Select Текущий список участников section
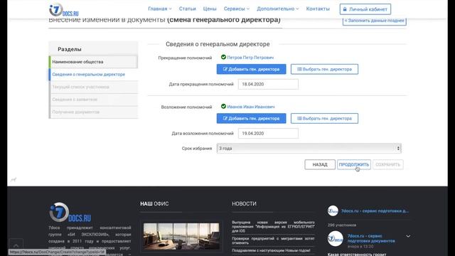This screenshot has height=256, width=455. pos(93,87)
